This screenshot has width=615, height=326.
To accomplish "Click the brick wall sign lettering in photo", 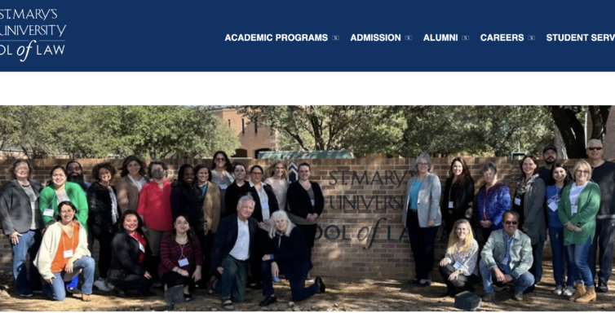I will (365, 209).
